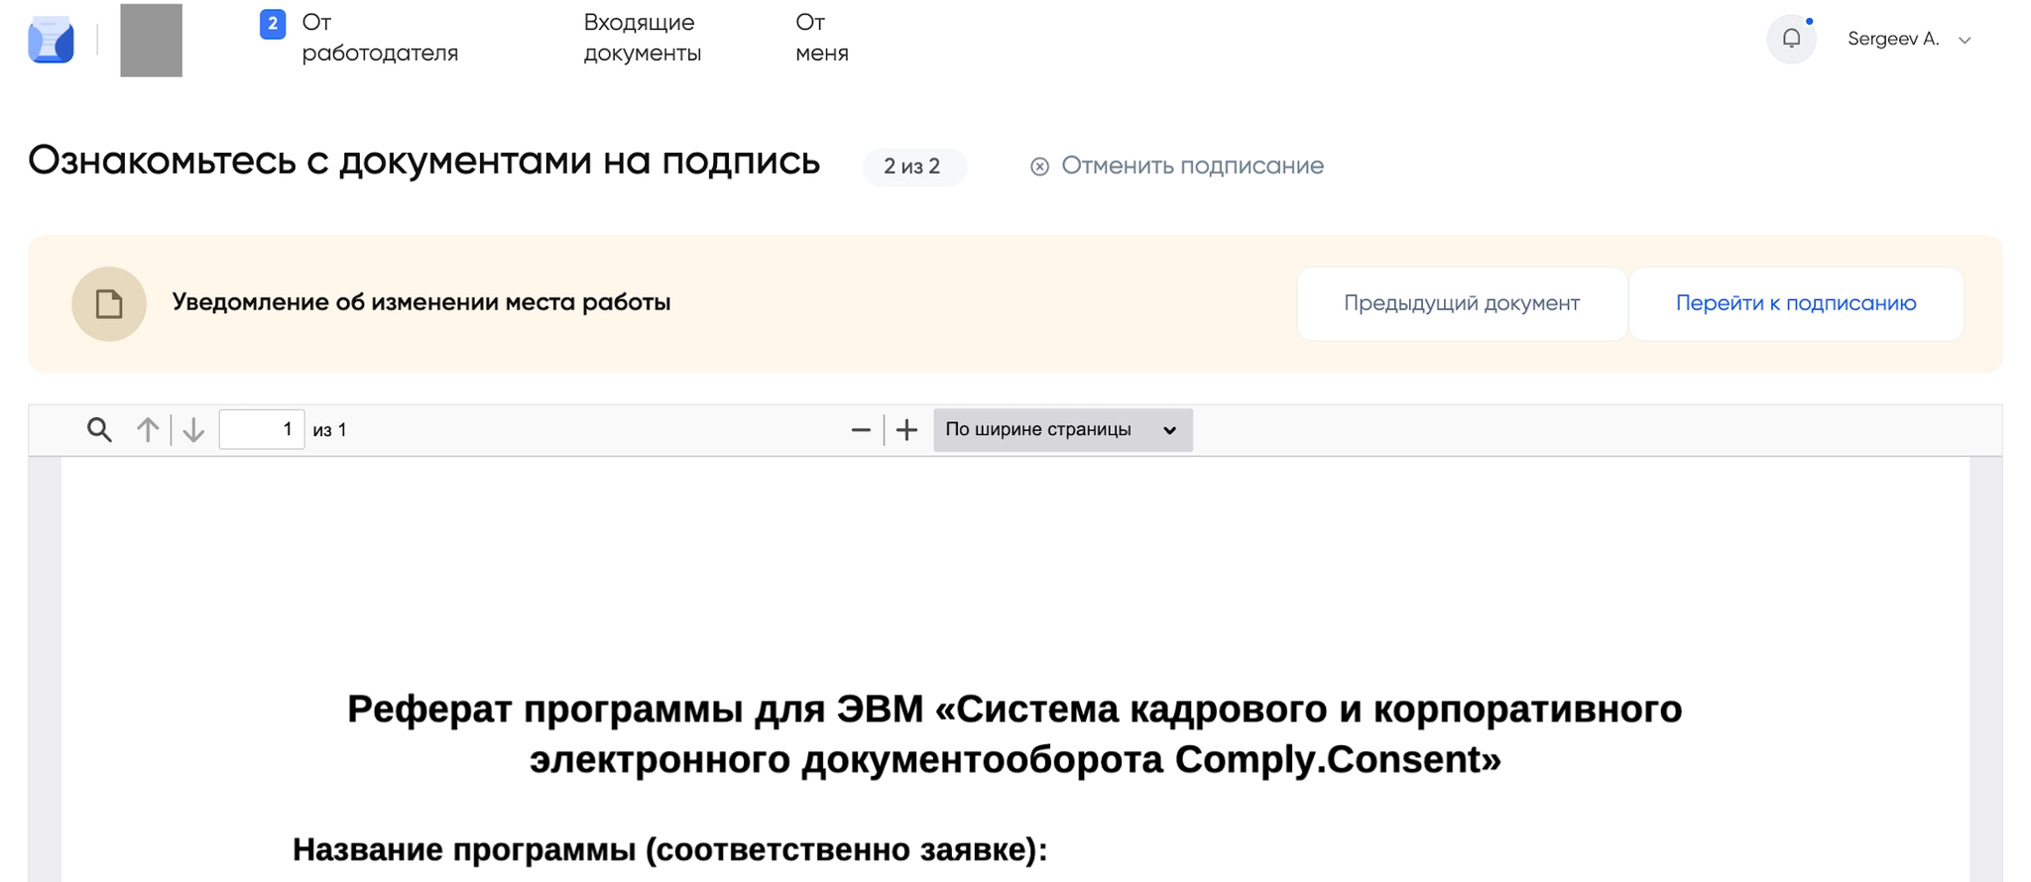Click the cancel circle-x icon
Image resolution: width=2031 pixels, height=882 pixels.
pos(1039,166)
